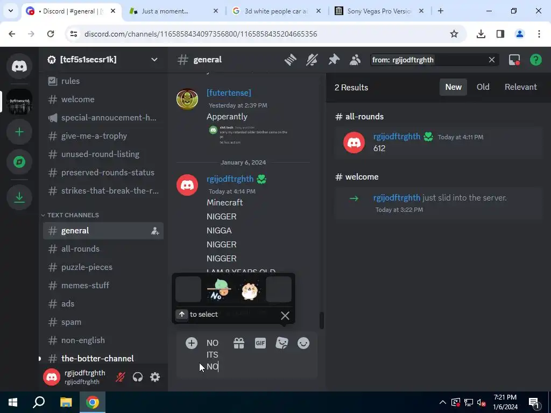
Task: Sort search results by New
Action: tap(453, 87)
